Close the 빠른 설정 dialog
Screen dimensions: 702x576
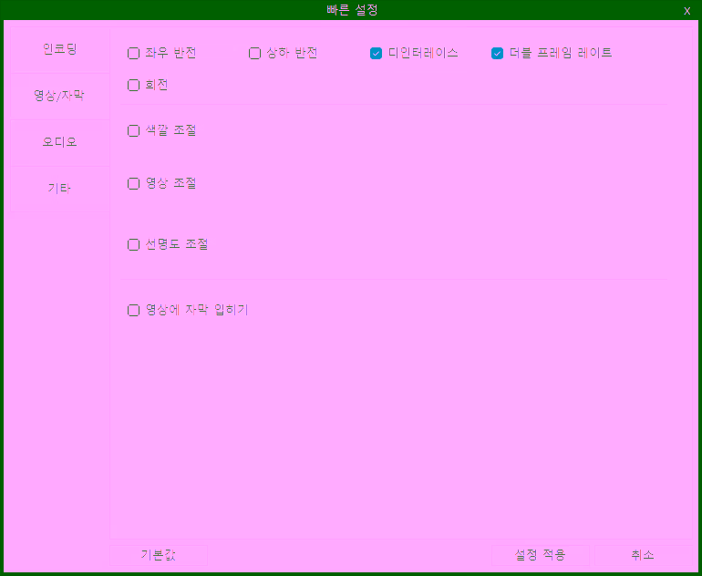[x=687, y=11]
